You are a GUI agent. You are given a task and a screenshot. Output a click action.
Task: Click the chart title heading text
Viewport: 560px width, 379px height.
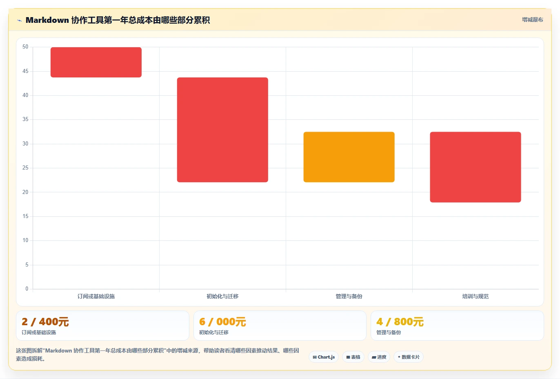[x=118, y=20]
